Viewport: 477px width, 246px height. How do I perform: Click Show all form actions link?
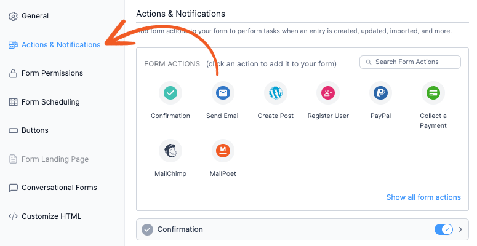(x=423, y=197)
